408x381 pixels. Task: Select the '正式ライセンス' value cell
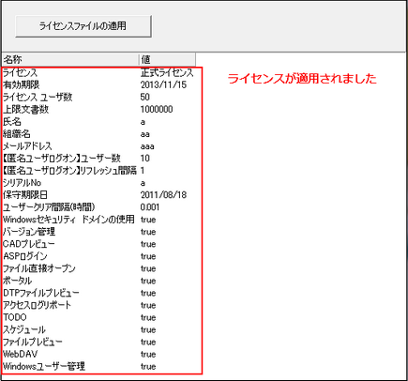pyautogui.click(x=167, y=72)
